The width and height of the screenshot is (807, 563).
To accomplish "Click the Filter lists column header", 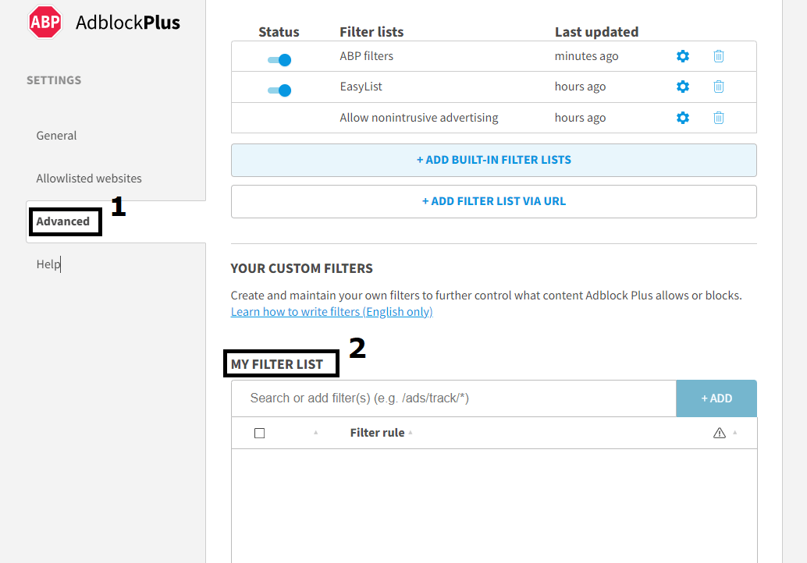I will click(x=371, y=32).
